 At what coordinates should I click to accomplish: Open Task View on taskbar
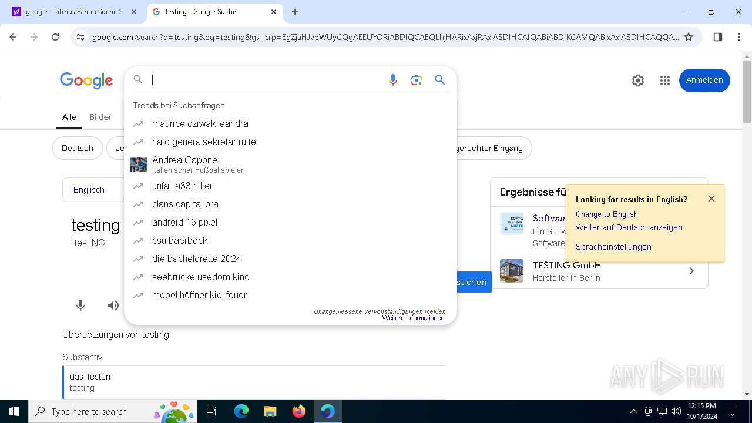tap(211, 411)
